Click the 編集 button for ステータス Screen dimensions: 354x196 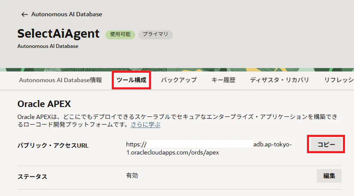pos(329,176)
